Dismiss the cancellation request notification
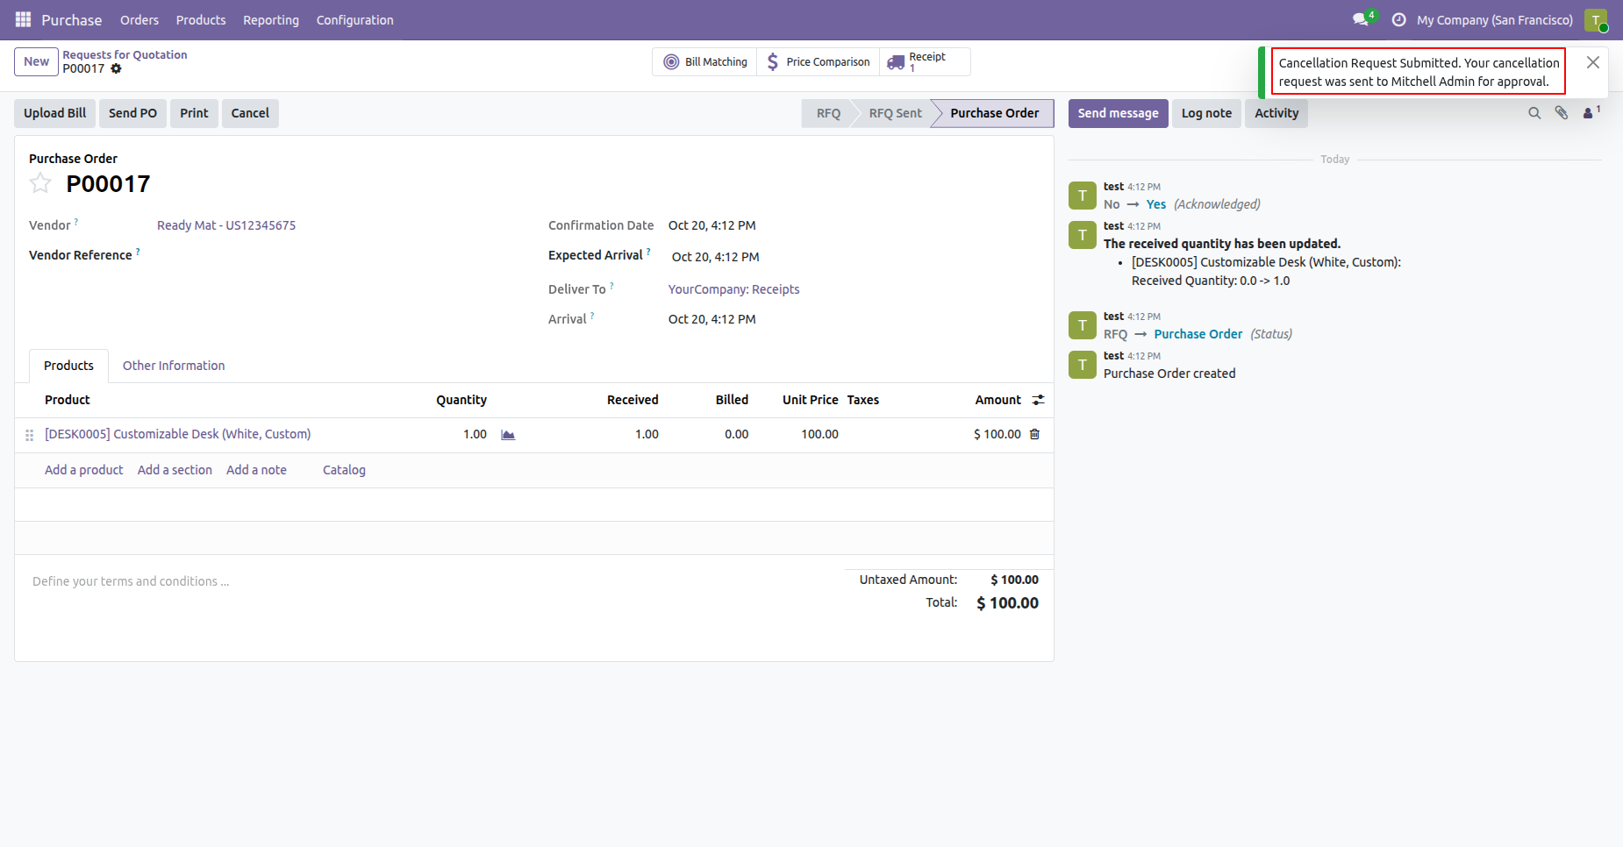The image size is (1623, 847). tap(1593, 62)
